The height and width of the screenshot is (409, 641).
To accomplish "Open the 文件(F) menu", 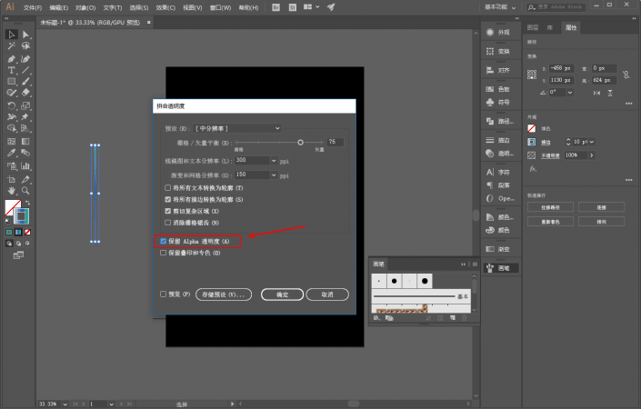I will (x=33, y=7).
